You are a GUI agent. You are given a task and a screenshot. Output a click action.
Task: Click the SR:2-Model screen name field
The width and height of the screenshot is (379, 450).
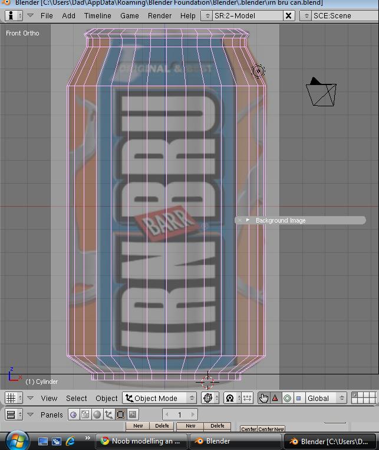tap(248, 15)
